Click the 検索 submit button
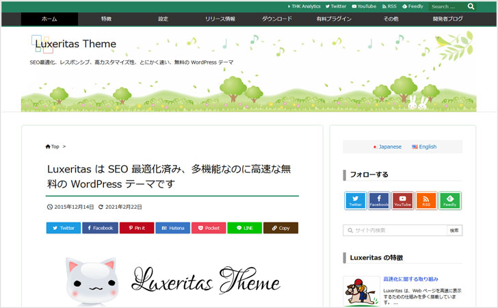 click(x=454, y=231)
